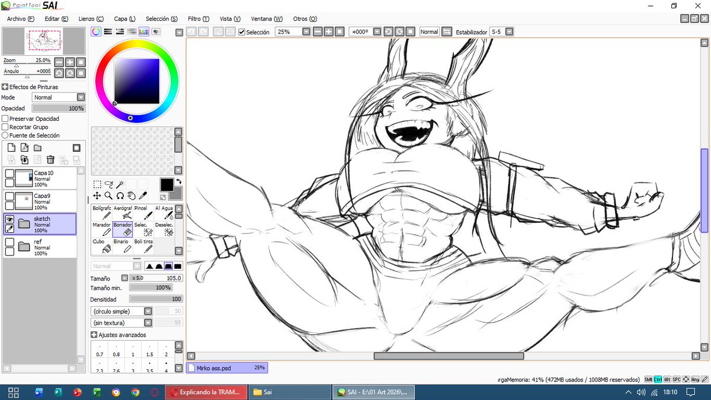Select the Boli tinta ink pen tool
Image resolution: width=711 pixels, height=400 pixels.
point(142,245)
